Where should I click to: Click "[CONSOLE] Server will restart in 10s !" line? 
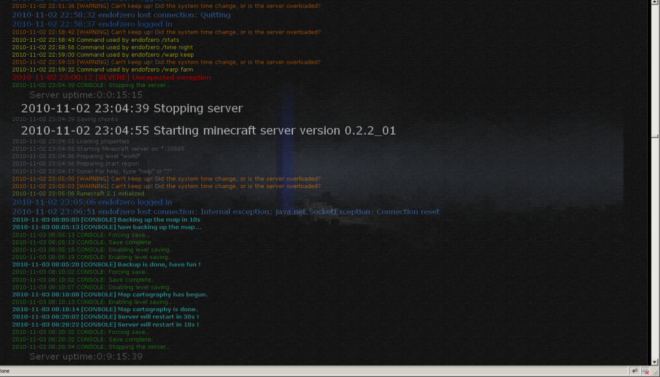(x=106, y=324)
